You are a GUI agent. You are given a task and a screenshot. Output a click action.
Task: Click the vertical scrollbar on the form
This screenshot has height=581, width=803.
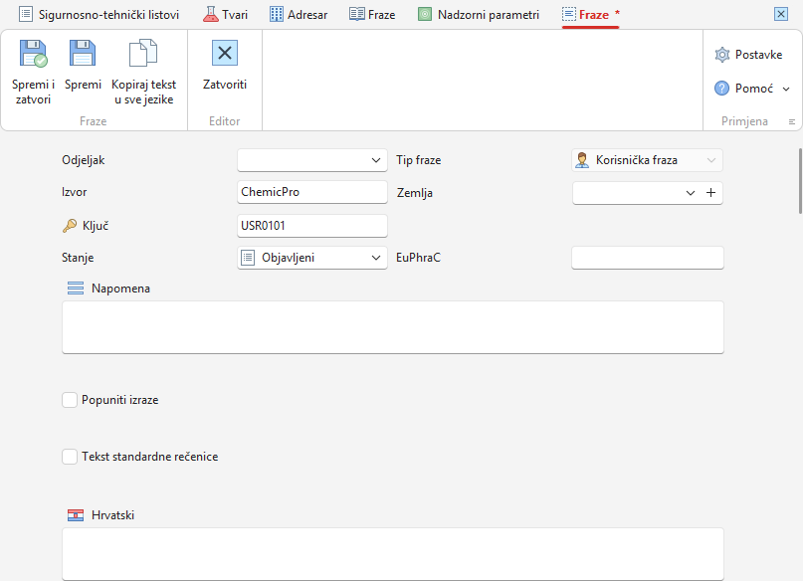click(x=800, y=182)
